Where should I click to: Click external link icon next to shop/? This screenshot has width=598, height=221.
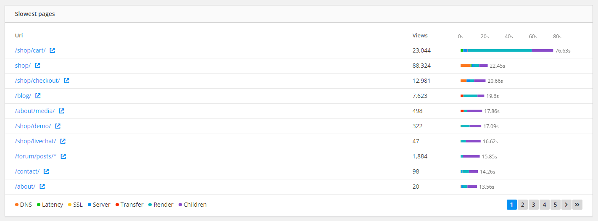point(37,66)
